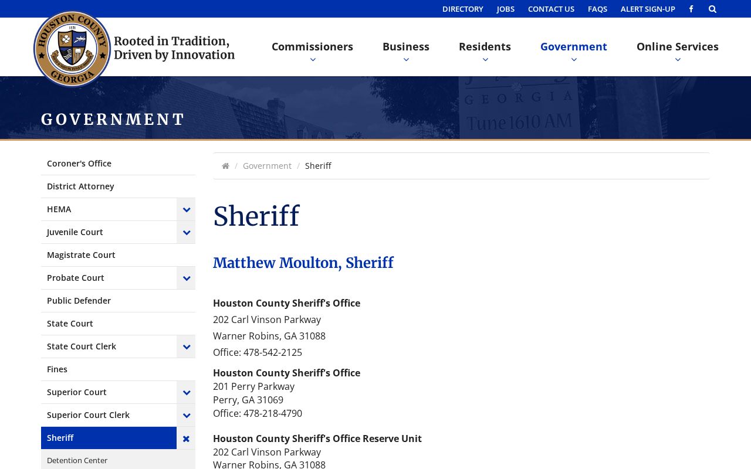
Task: Open the Facebook page icon
Action: pyautogui.click(x=691, y=9)
